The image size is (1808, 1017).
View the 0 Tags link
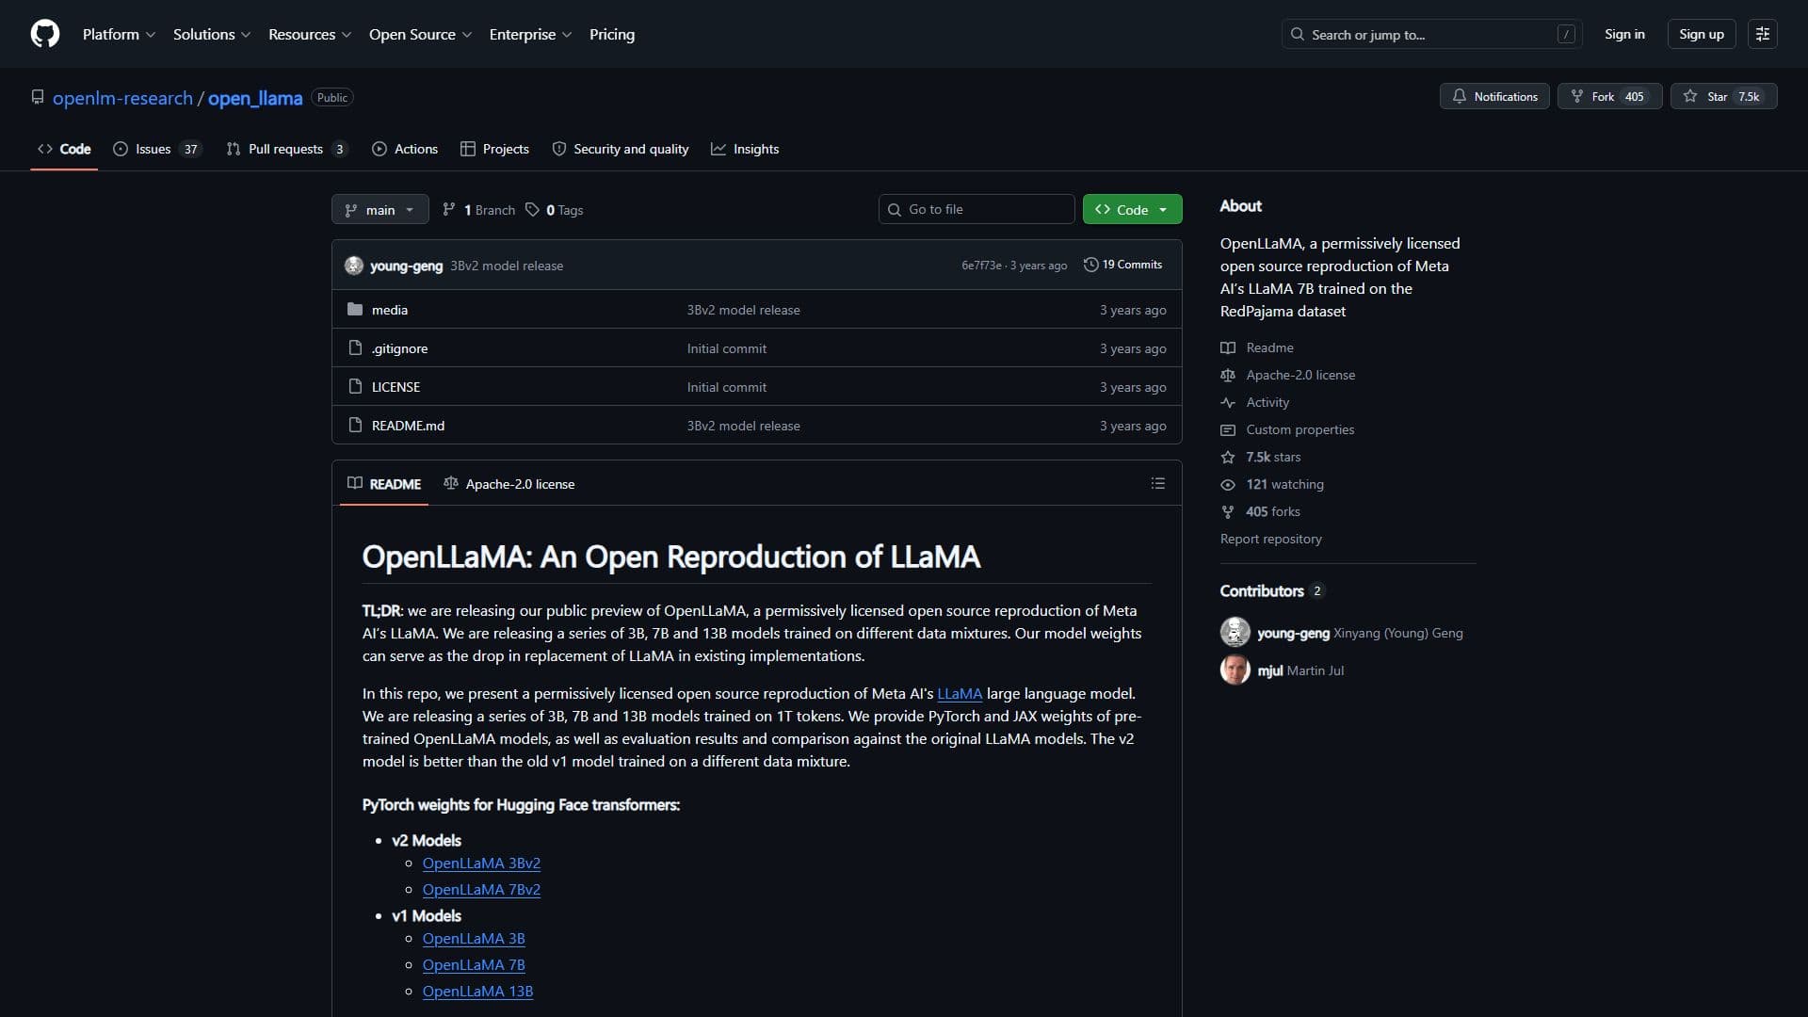tap(555, 210)
